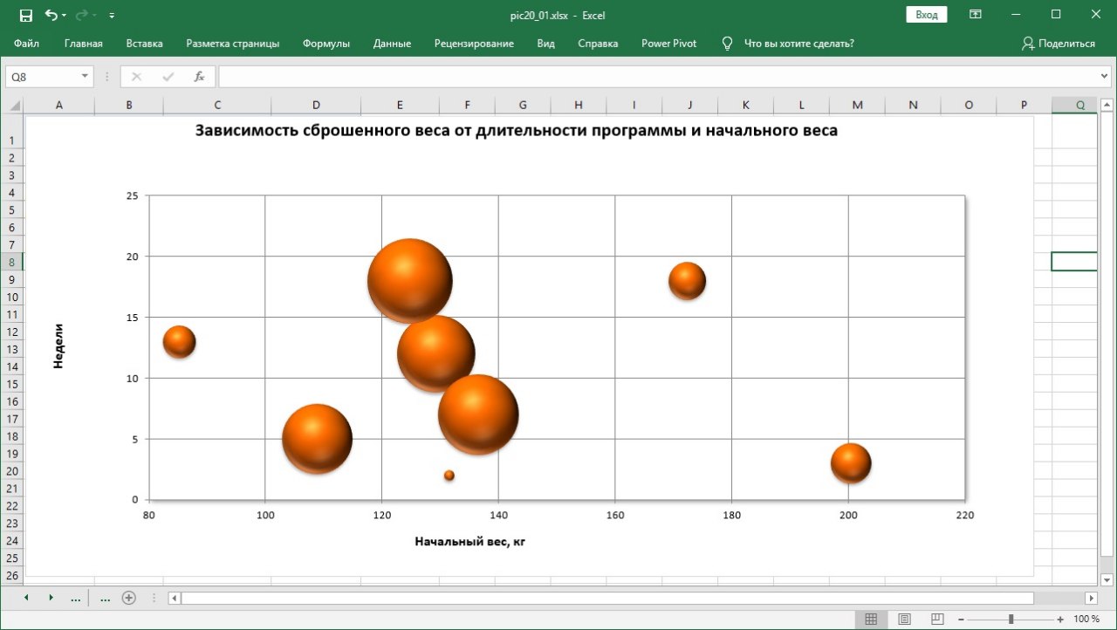1117x630 pixels.
Task: Select the 'Начальный вес, кг' axis title
Action: (x=470, y=541)
